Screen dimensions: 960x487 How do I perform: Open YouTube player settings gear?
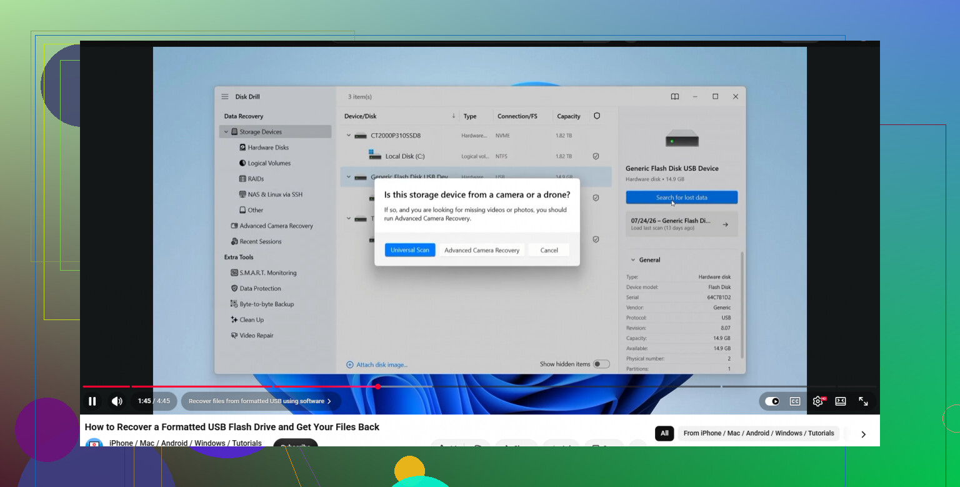click(818, 401)
